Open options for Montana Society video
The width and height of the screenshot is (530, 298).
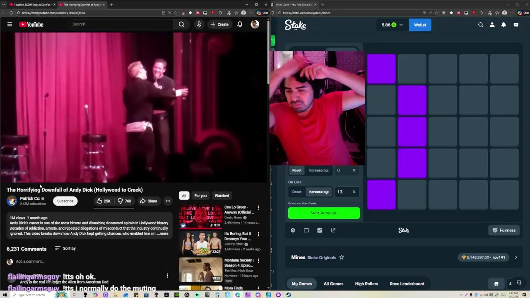coord(258,260)
